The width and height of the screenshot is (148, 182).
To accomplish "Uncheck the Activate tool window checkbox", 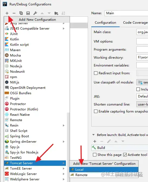I will pos(125,155).
